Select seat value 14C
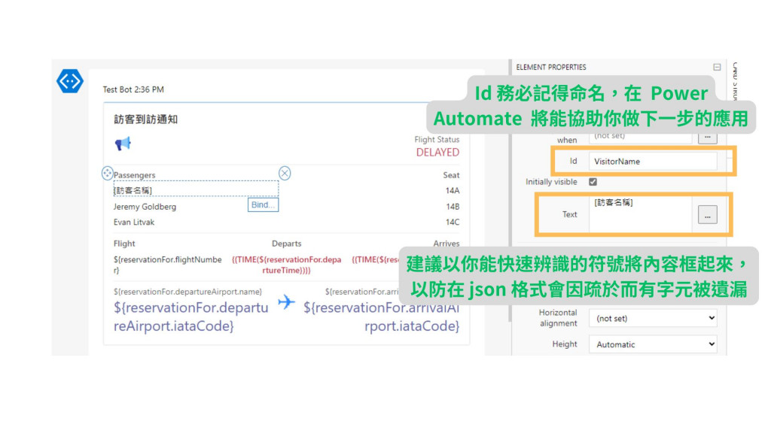 coord(453,222)
